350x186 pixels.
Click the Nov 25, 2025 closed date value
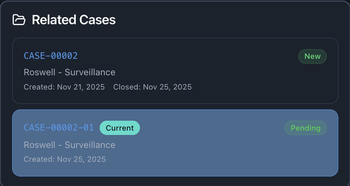coord(167,87)
